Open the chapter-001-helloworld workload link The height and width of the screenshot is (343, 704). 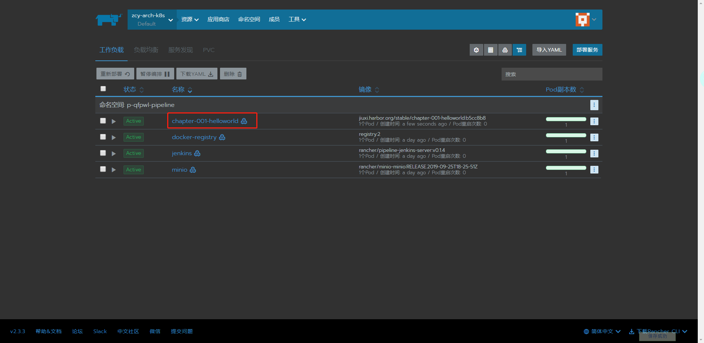point(205,121)
